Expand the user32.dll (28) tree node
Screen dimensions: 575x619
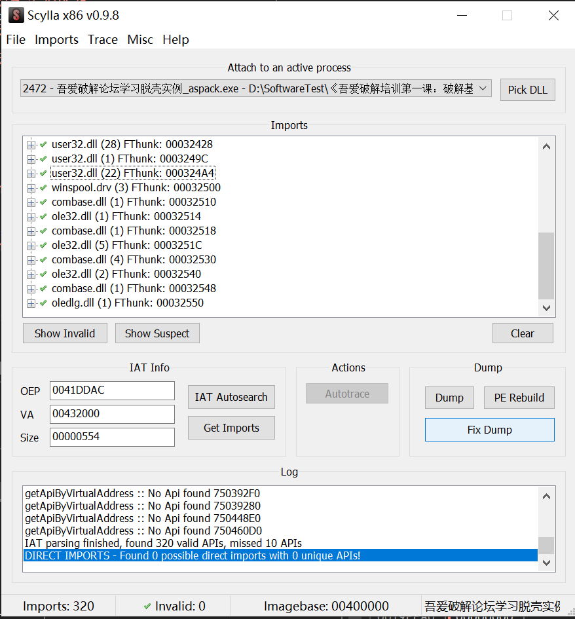(31, 144)
